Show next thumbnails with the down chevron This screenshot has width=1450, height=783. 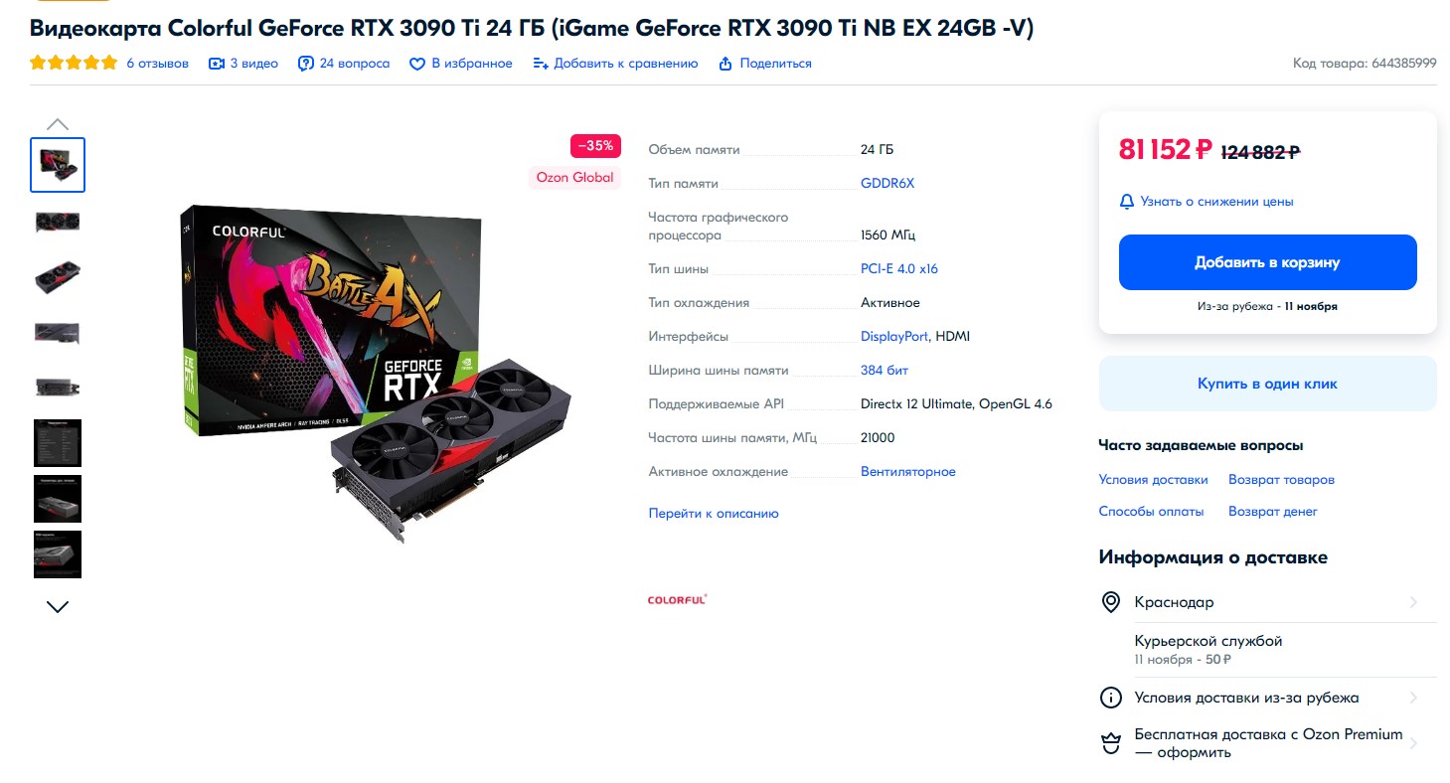pyautogui.click(x=58, y=606)
